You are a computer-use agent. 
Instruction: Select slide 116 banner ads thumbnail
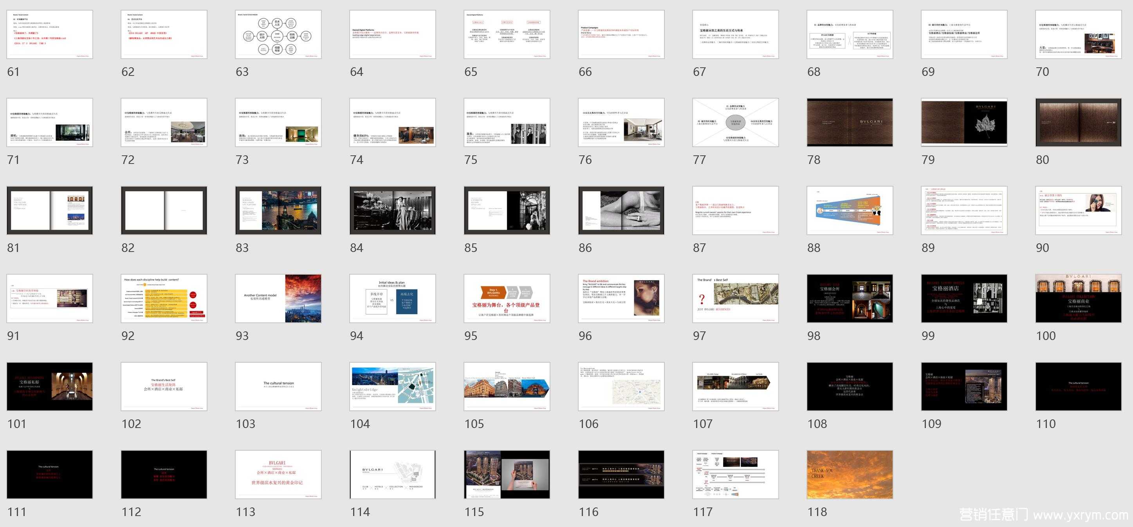coord(621,474)
